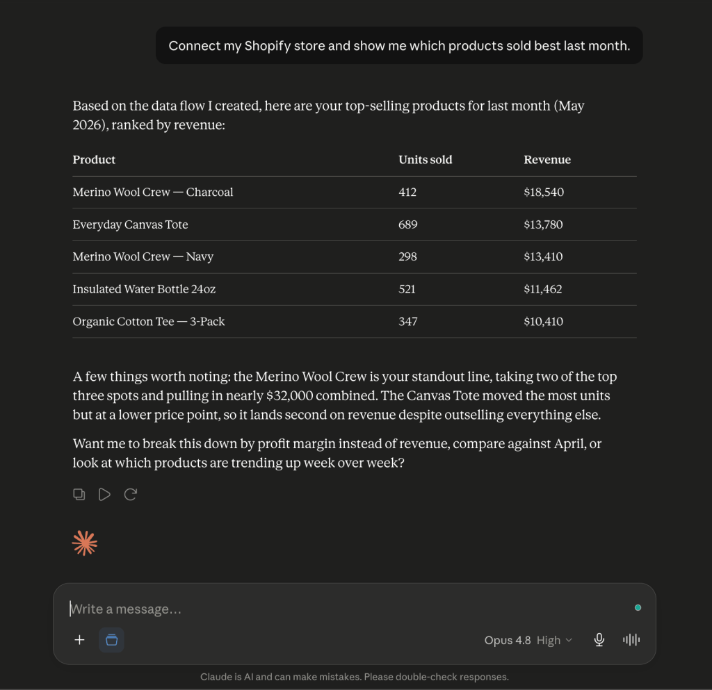The image size is (712, 690).
Task: Click the 347 units sold value
Action: point(407,321)
